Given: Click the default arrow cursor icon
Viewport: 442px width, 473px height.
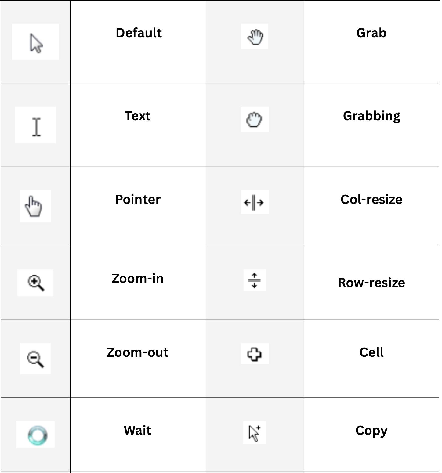Looking at the screenshot, I should [36, 44].
